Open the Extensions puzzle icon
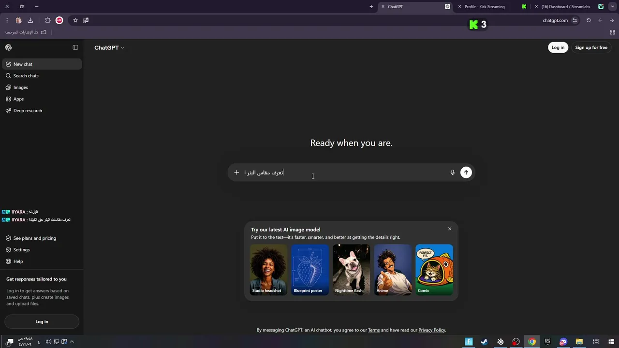 tap(48, 20)
